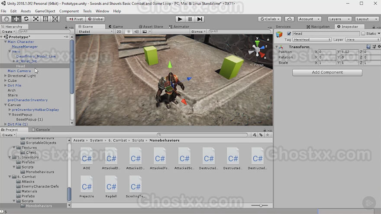This screenshot has height=214, width=381.
Task: Collapse the Main Character tree node
Action: [5, 42]
